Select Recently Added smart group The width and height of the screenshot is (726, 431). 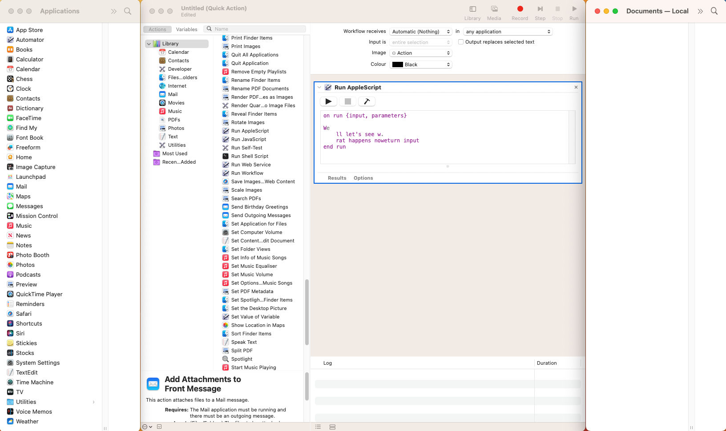pos(179,162)
